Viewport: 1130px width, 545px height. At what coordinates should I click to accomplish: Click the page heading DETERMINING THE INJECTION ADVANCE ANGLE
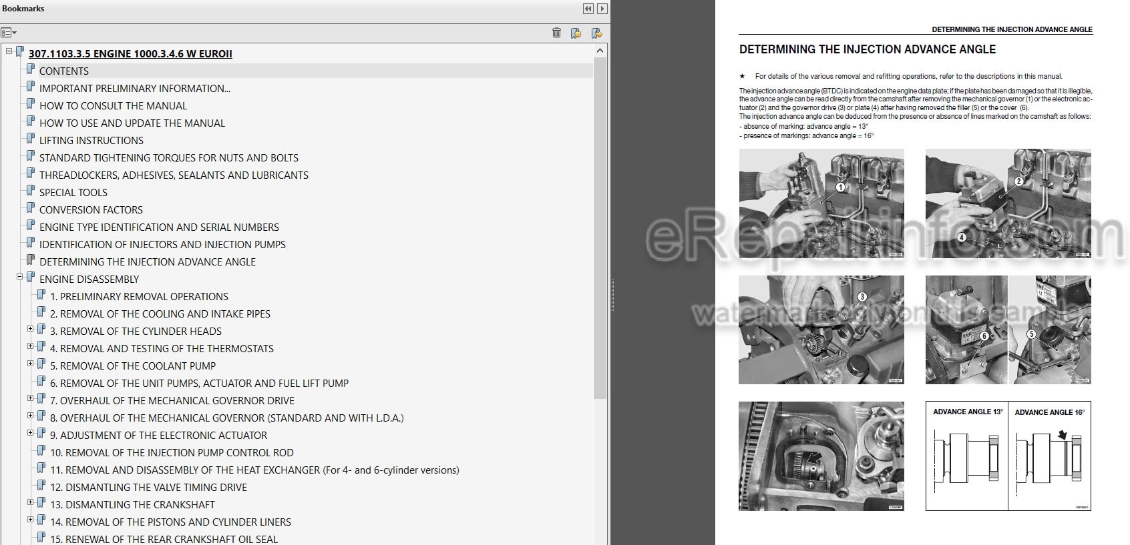tap(868, 49)
